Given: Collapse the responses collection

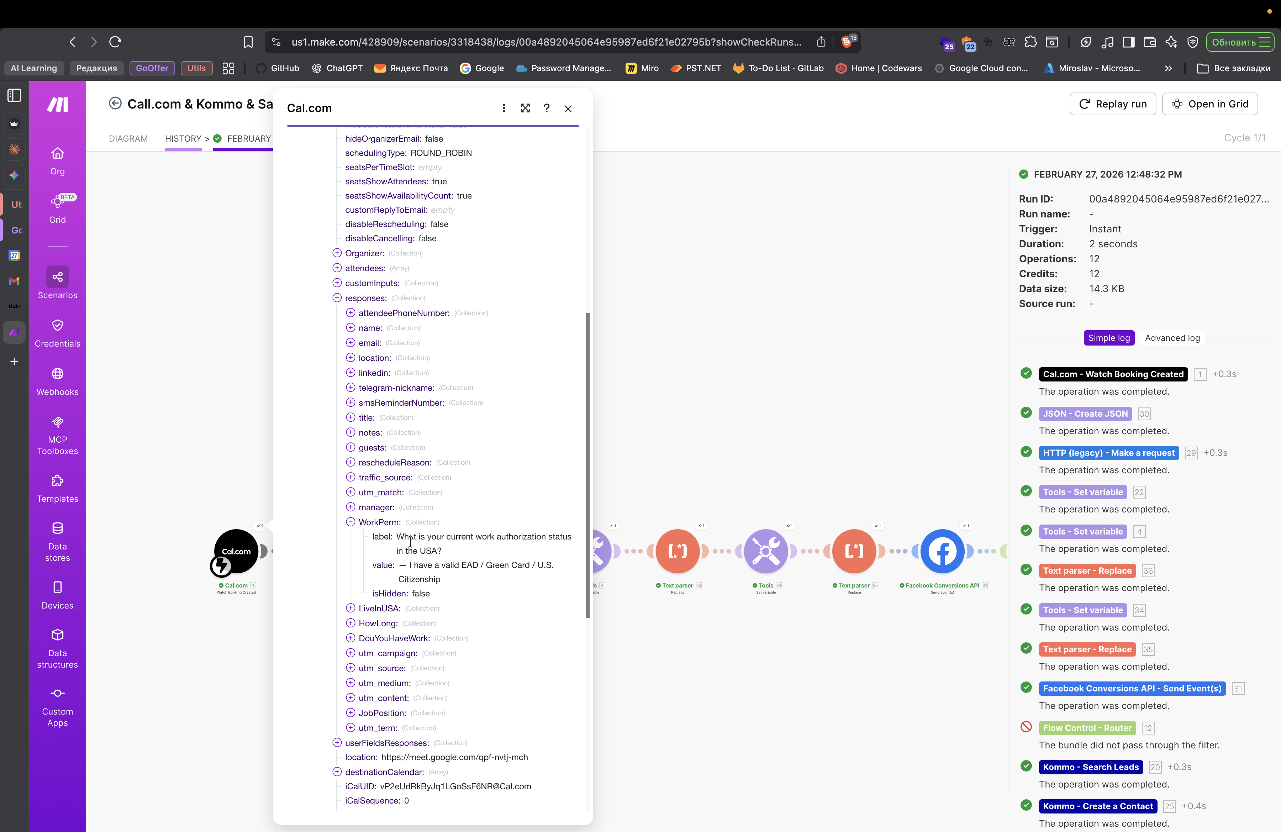Looking at the screenshot, I should click(337, 297).
